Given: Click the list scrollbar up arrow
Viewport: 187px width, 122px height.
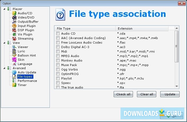Looking at the screenshot, I should pyautogui.click(x=177, y=28).
